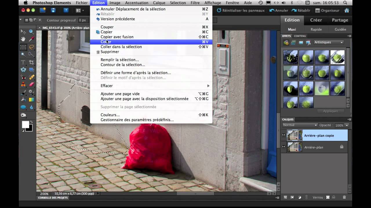371x208 pixels.
Task: Select the Clone Stamp tool
Action: pos(23,85)
